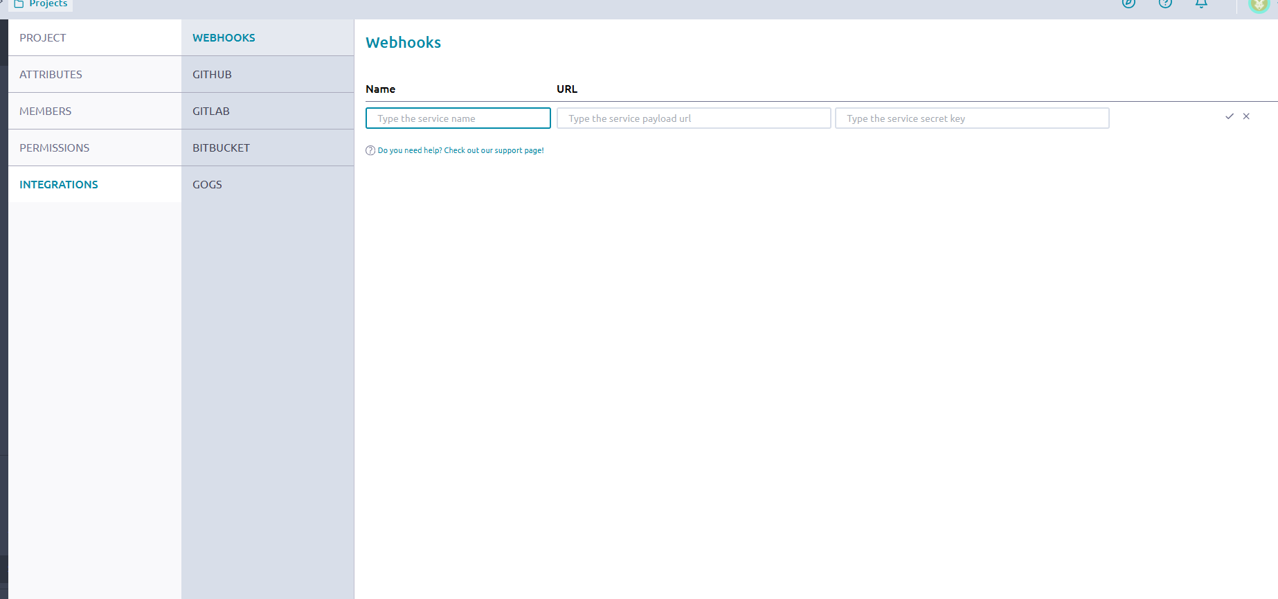Switch to the GitHub integration tab
Image resolution: width=1278 pixels, height=599 pixels.
pyautogui.click(x=212, y=74)
